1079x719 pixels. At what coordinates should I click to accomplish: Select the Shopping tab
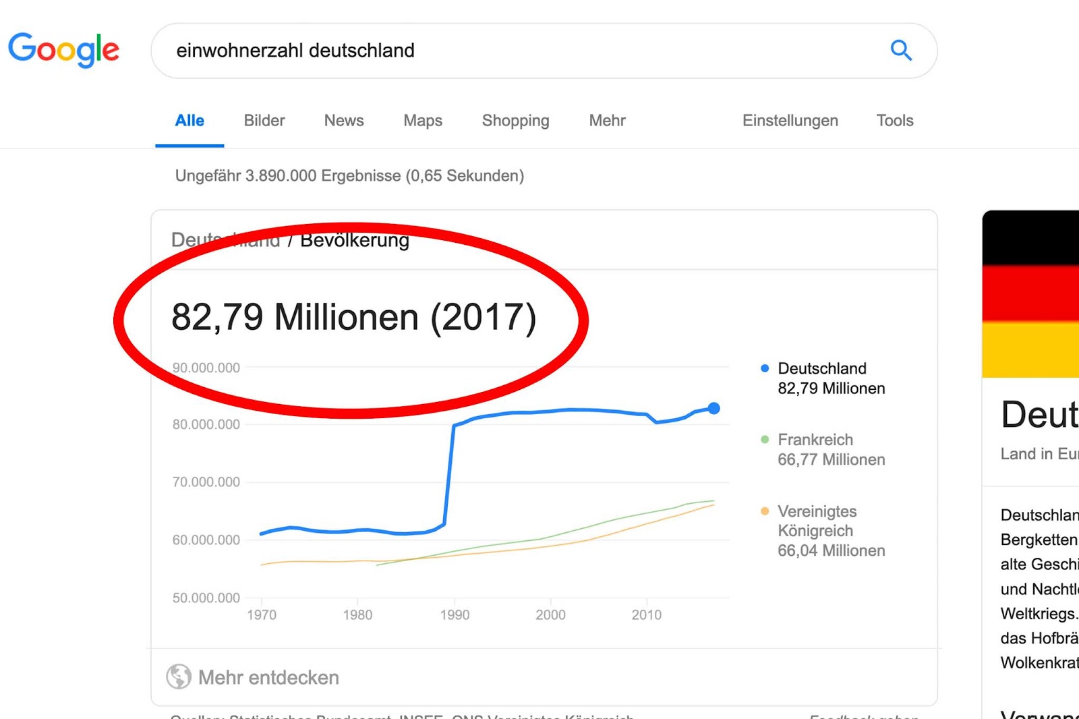point(516,121)
